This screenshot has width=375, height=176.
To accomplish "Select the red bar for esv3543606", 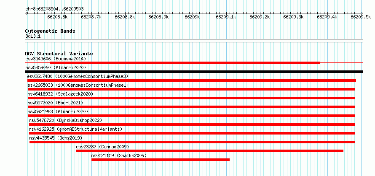I will click(185, 63).
